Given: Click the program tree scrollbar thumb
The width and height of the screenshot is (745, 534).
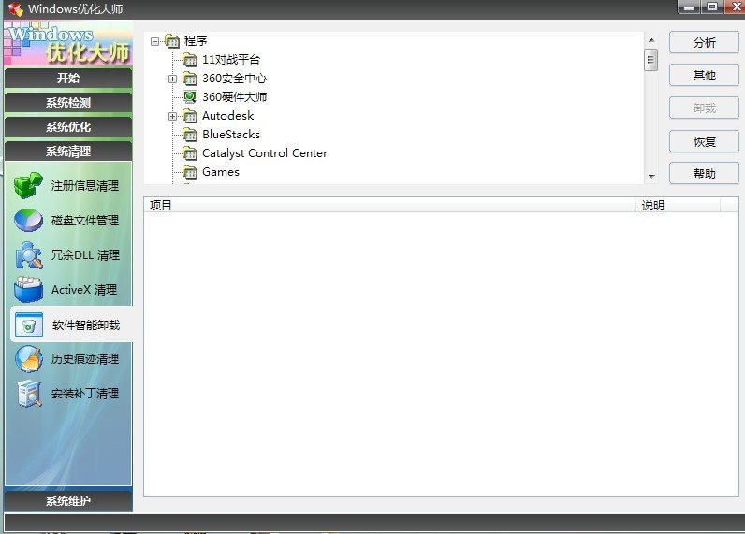Looking at the screenshot, I should point(650,60).
